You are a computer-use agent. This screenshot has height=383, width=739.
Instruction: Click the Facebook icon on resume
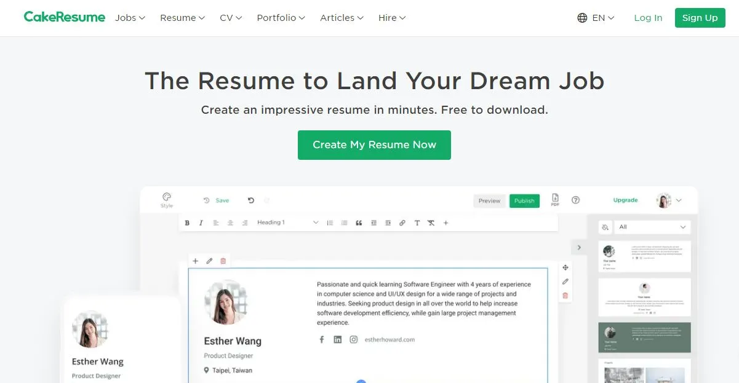321,339
